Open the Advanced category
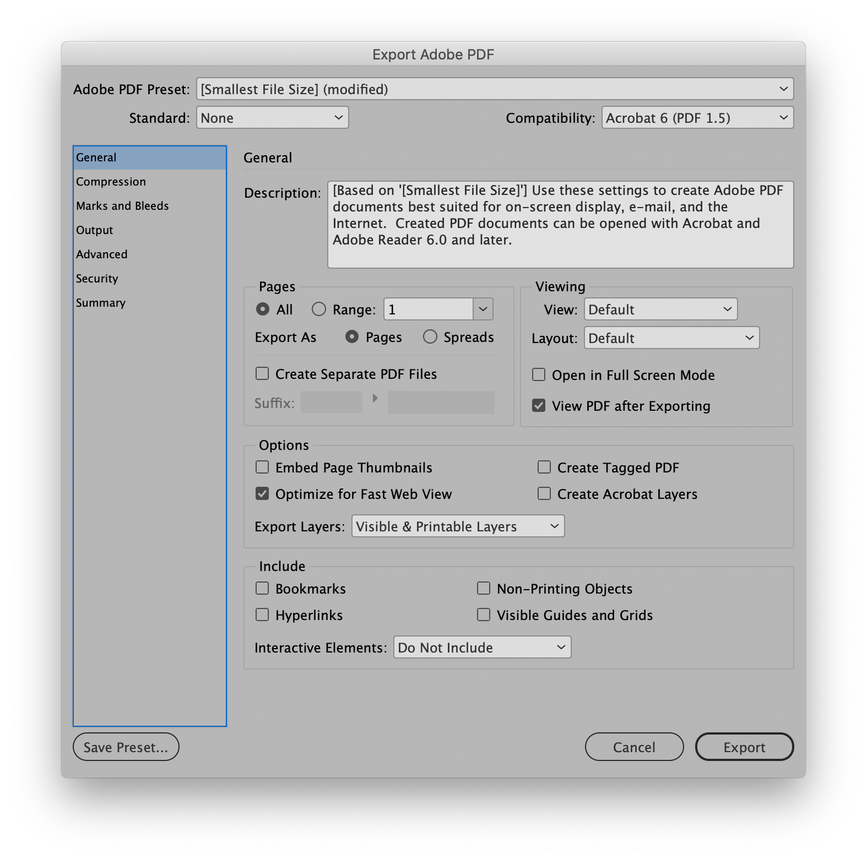The height and width of the screenshot is (859, 867). pos(150,254)
